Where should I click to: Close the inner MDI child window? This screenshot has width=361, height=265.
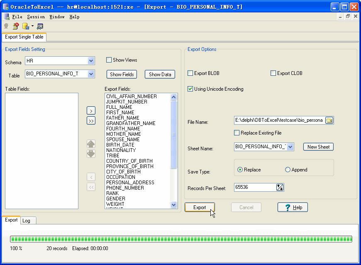coord(356,16)
